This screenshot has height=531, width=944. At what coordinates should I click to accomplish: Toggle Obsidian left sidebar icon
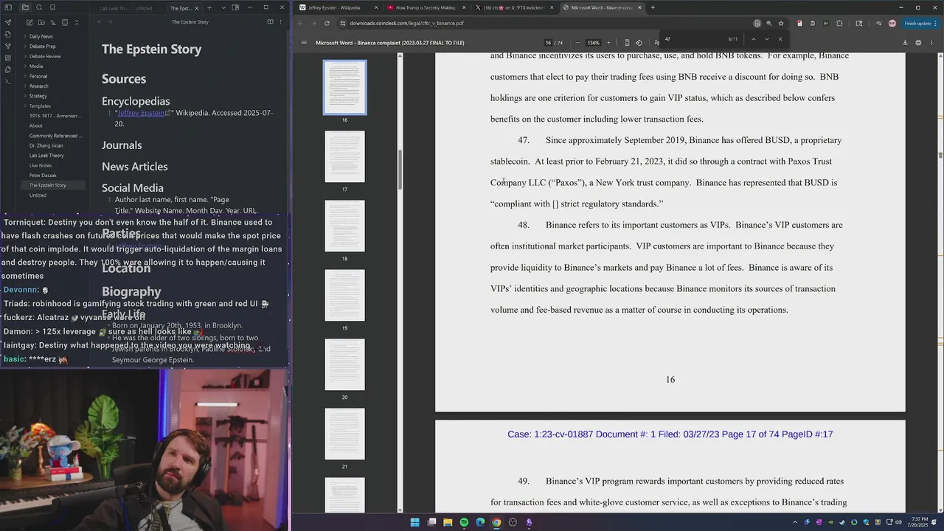(x=8, y=7)
